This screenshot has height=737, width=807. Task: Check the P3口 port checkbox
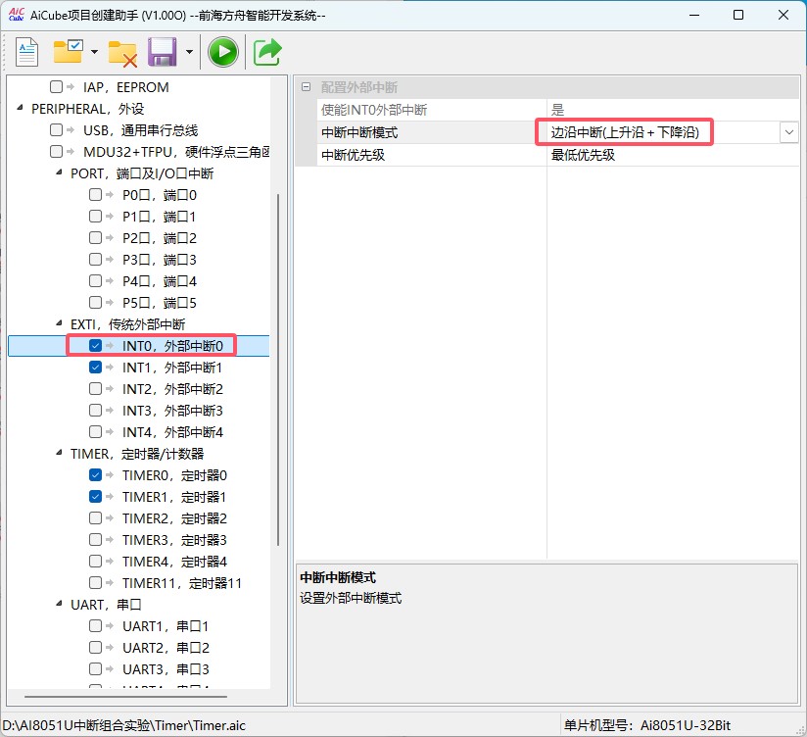pyautogui.click(x=95, y=259)
